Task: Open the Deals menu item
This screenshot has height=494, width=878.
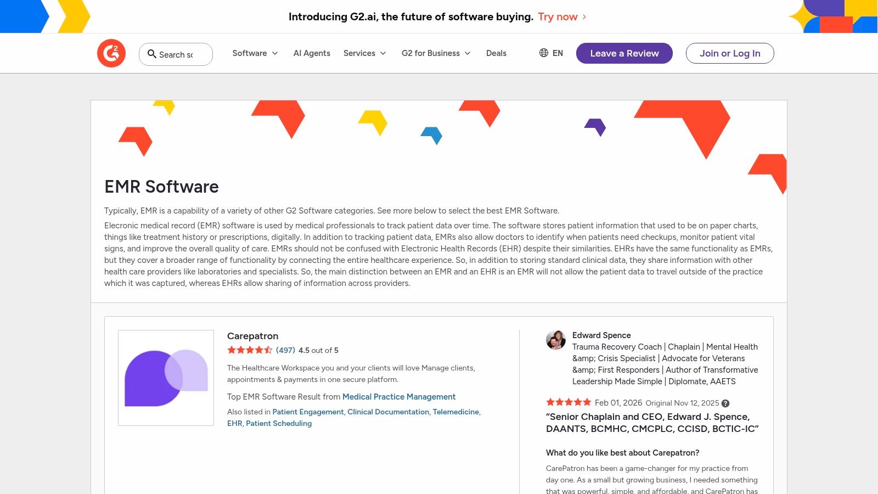Action: tap(496, 53)
